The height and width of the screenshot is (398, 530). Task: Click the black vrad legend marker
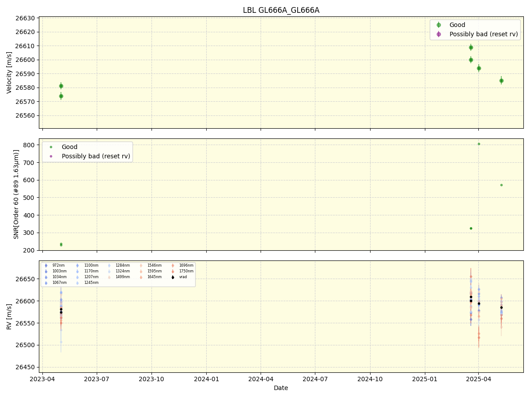(x=173, y=277)
